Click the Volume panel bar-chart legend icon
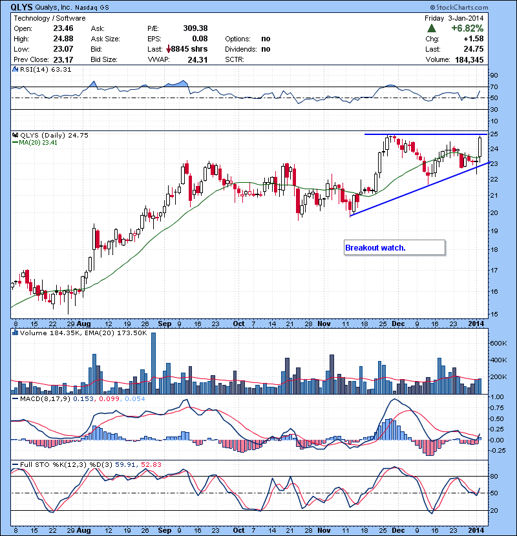The image size is (517, 536). [x=15, y=333]
